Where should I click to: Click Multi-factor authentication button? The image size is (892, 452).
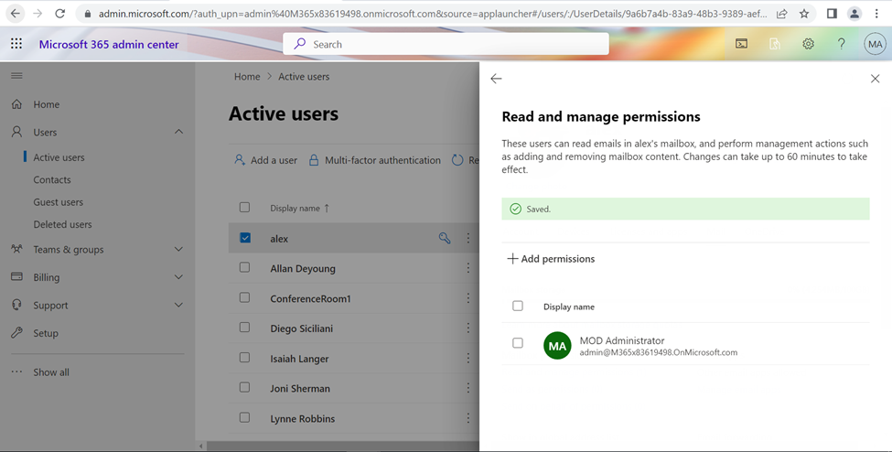374,160
